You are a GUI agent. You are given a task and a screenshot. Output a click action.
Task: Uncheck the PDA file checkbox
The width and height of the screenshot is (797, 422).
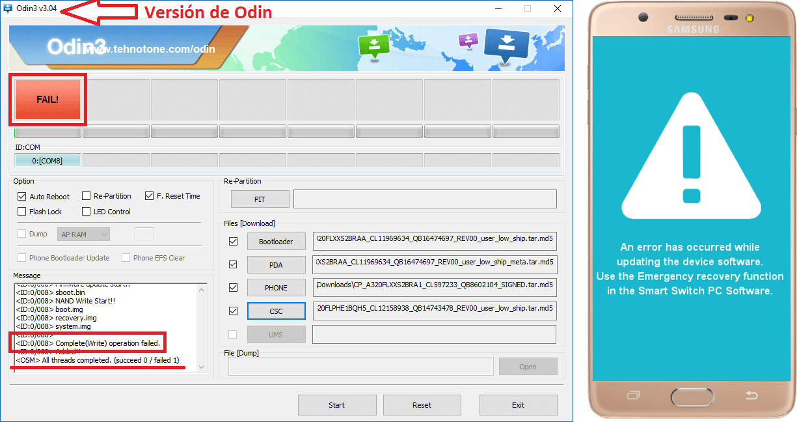click(233, 264)
